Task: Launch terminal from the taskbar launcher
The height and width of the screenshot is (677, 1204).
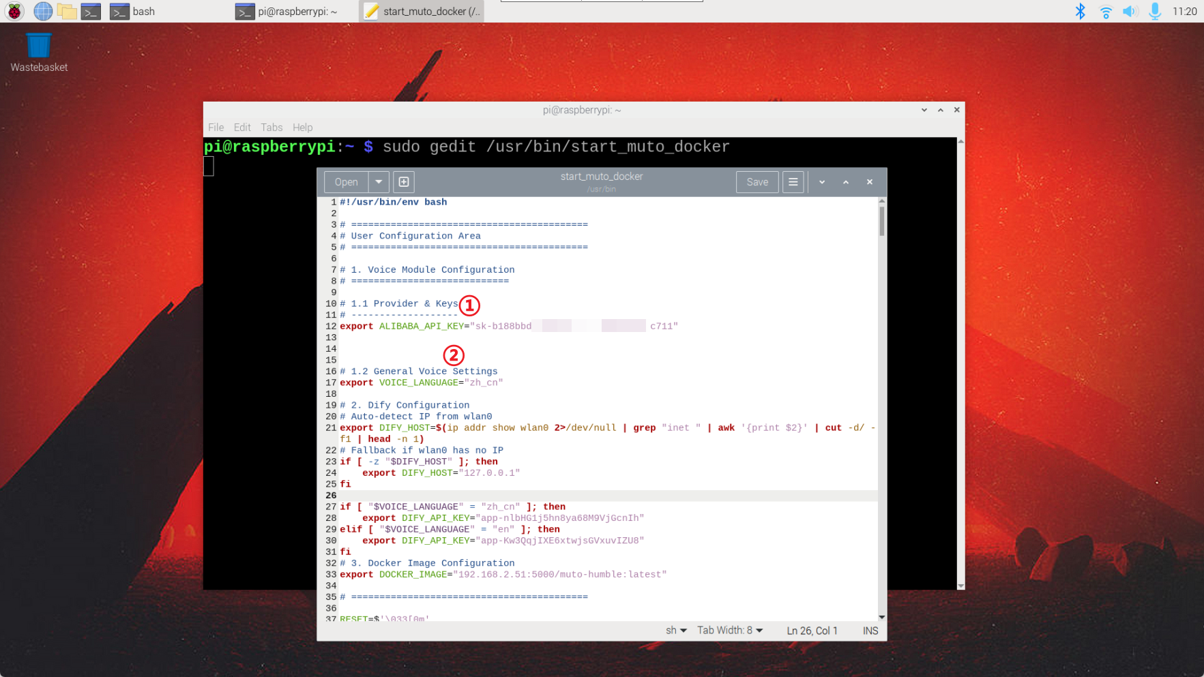Action: pyautogui.click(x=91, y=11)
